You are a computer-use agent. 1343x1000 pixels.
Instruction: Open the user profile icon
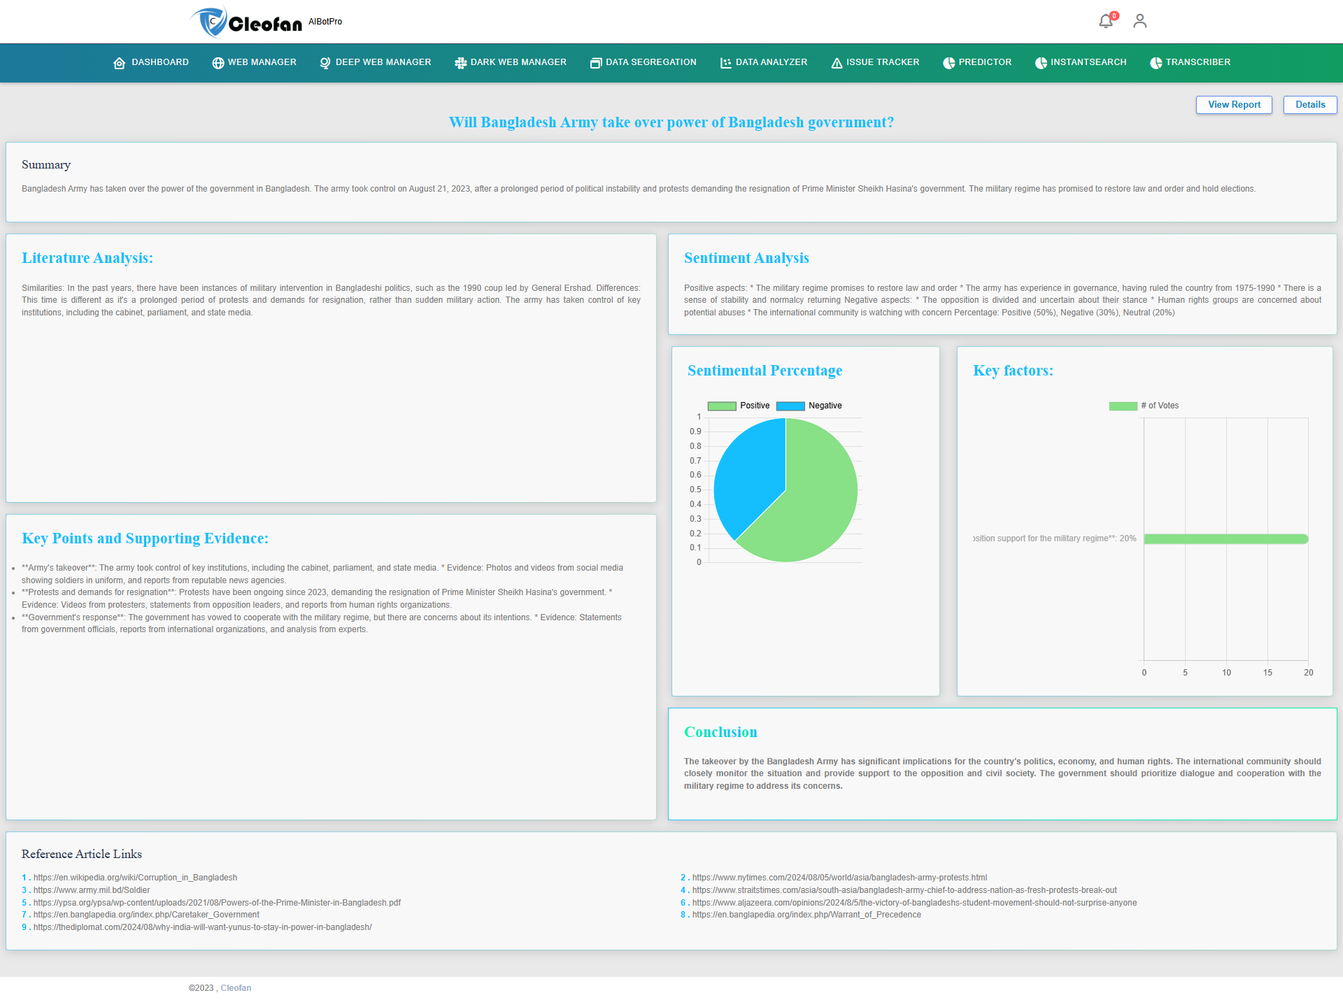[x=1139, y=21]
